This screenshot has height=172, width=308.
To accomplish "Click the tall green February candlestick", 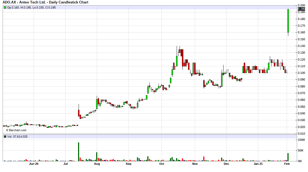I will [x=288, y=21].
